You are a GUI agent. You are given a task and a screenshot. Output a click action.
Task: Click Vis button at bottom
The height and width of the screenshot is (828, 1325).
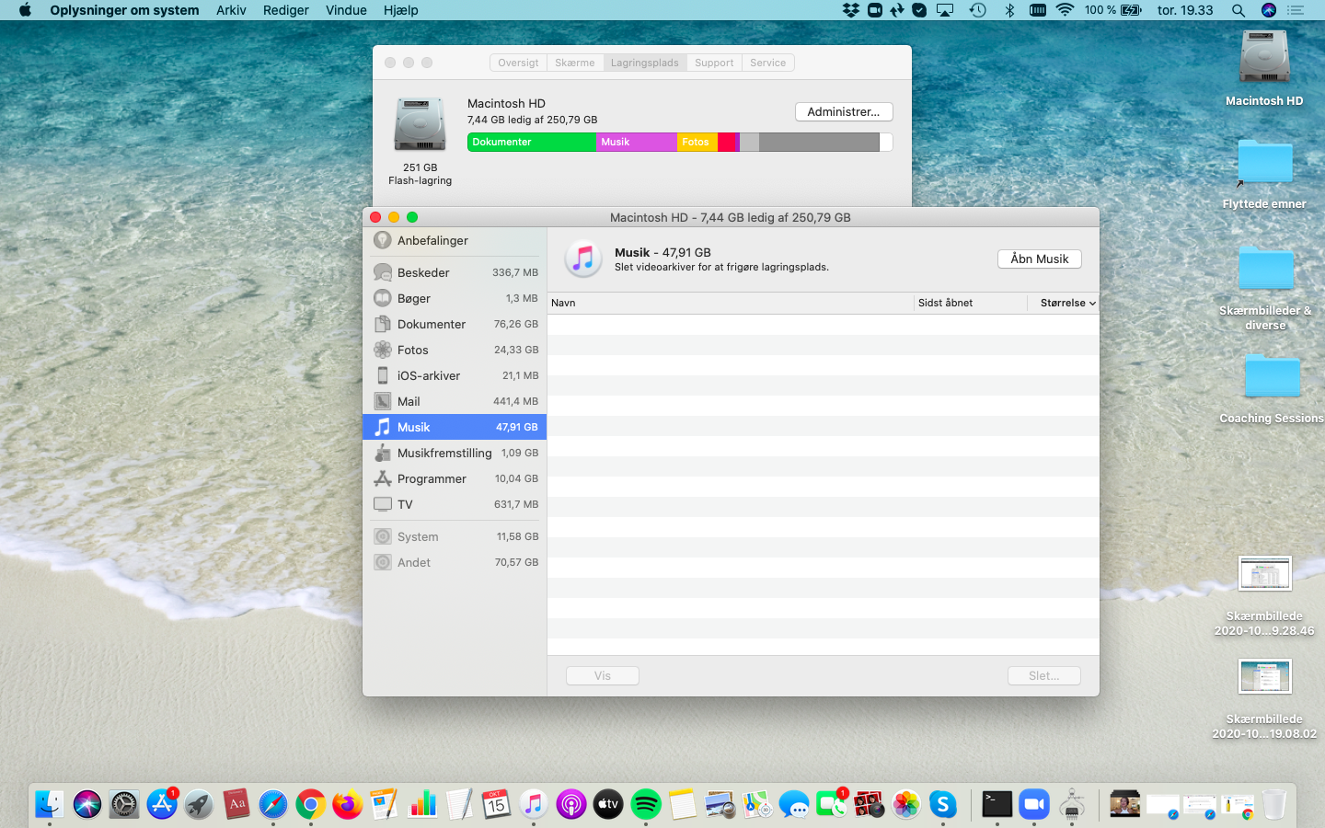(603, 675)
